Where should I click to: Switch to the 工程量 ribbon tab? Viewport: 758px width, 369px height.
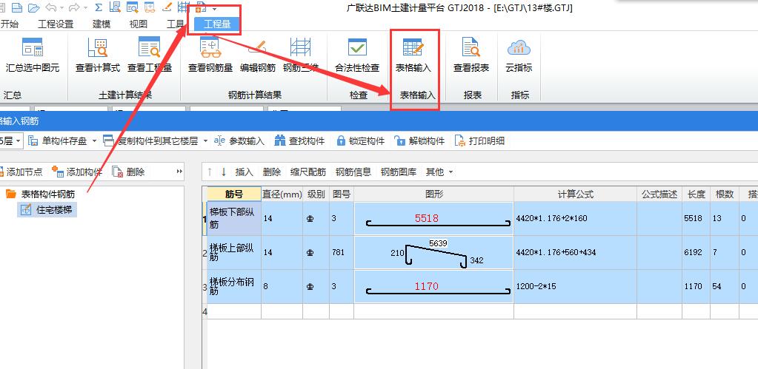217,24
